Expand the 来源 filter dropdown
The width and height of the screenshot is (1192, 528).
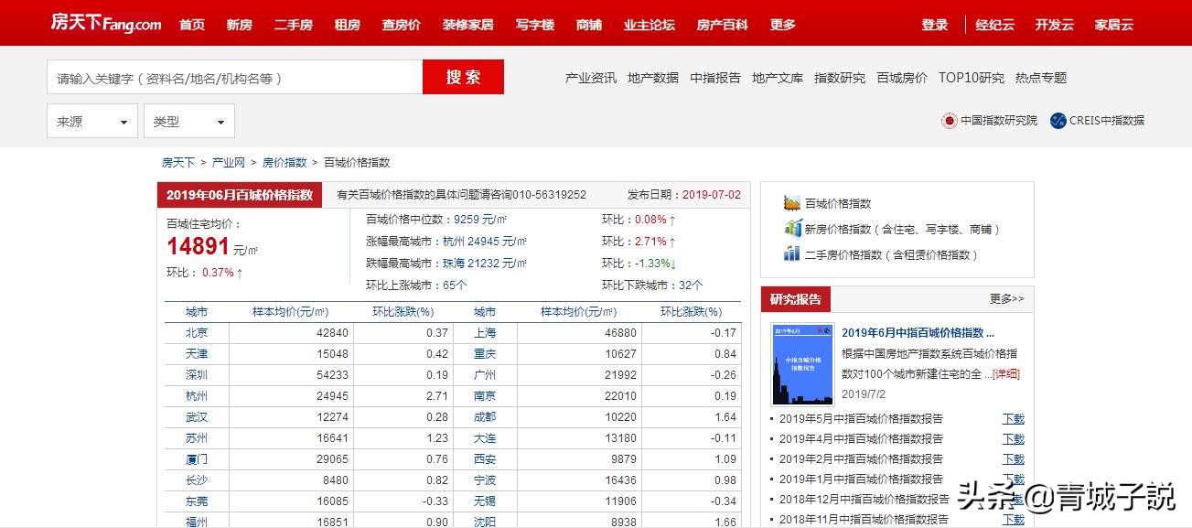(91, 120)
